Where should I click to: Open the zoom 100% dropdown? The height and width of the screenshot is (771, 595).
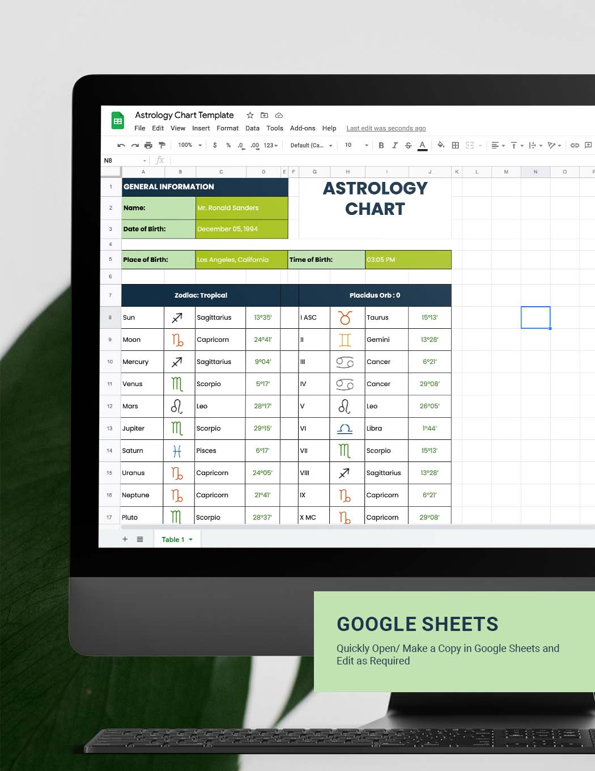pos(189,145)
